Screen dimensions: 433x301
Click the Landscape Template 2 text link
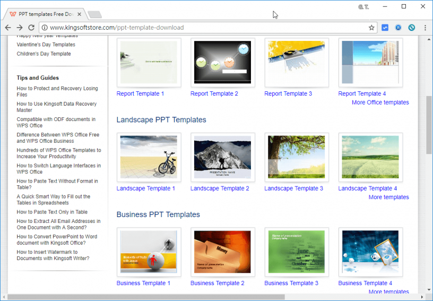220,188
